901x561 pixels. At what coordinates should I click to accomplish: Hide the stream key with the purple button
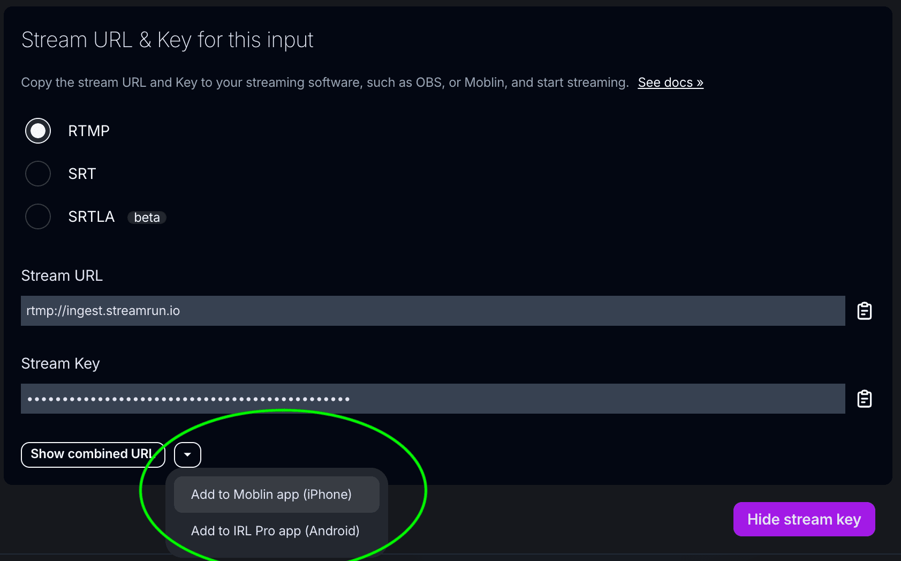[x=804, y=519]
